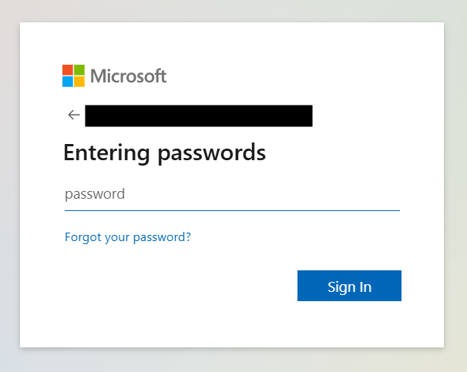Click the 'password' placeholder text
Screen dimensions: 467x372
[95, 194]
